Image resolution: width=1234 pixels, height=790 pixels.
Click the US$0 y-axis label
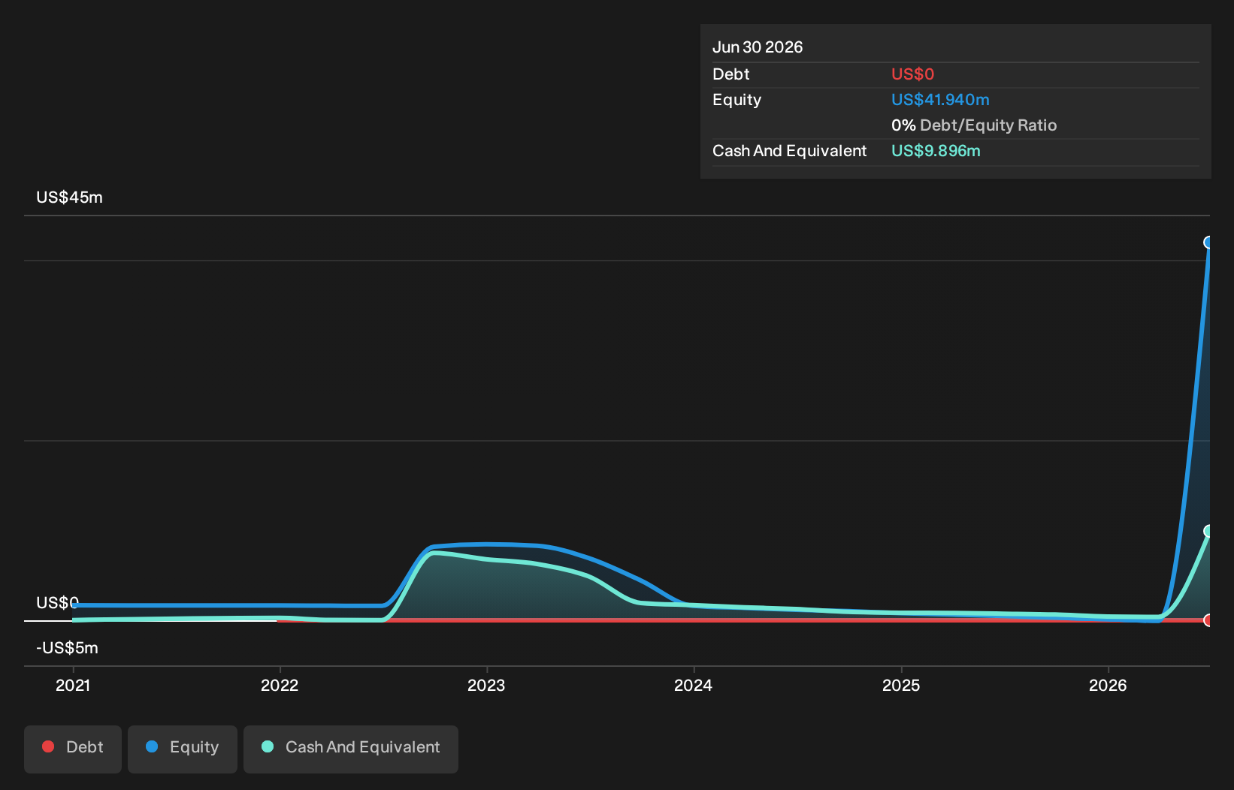57,603
